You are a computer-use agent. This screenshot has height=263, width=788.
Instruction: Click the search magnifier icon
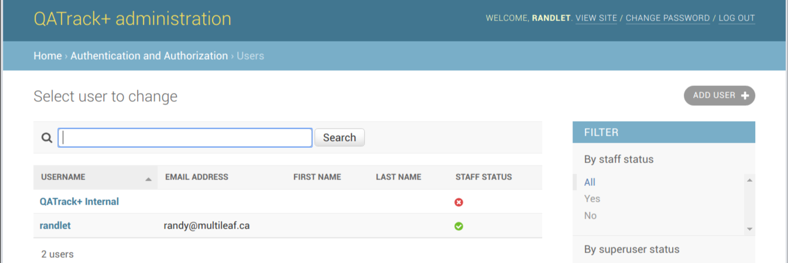[x=47, y=138]
